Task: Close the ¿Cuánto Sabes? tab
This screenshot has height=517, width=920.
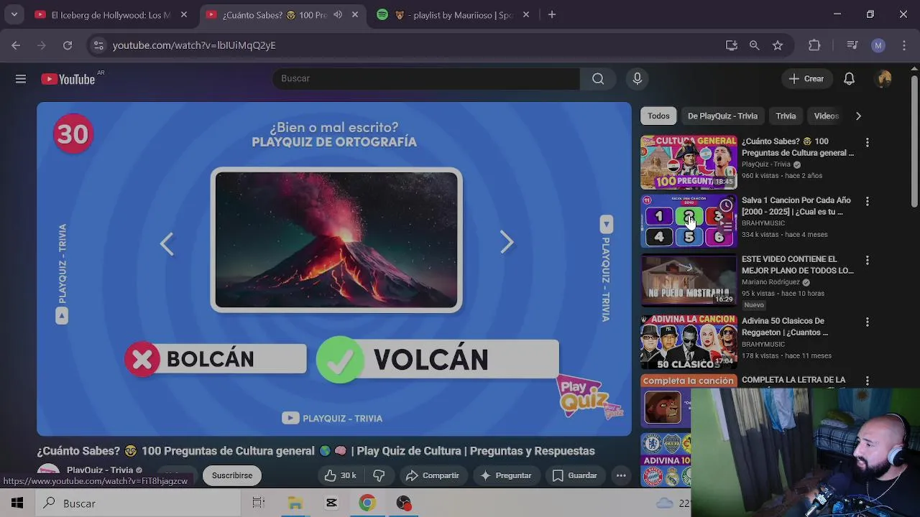Action: pyautogui.click(x=355, y=14)
